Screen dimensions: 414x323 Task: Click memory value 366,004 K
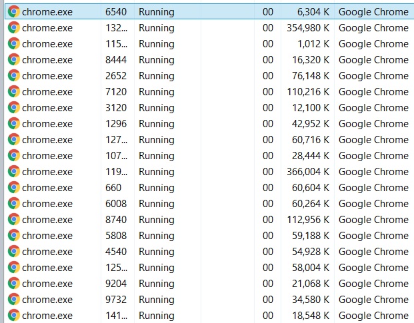(308, 172)
